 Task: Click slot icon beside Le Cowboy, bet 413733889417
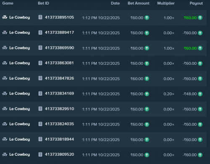(x=5, y=33)
